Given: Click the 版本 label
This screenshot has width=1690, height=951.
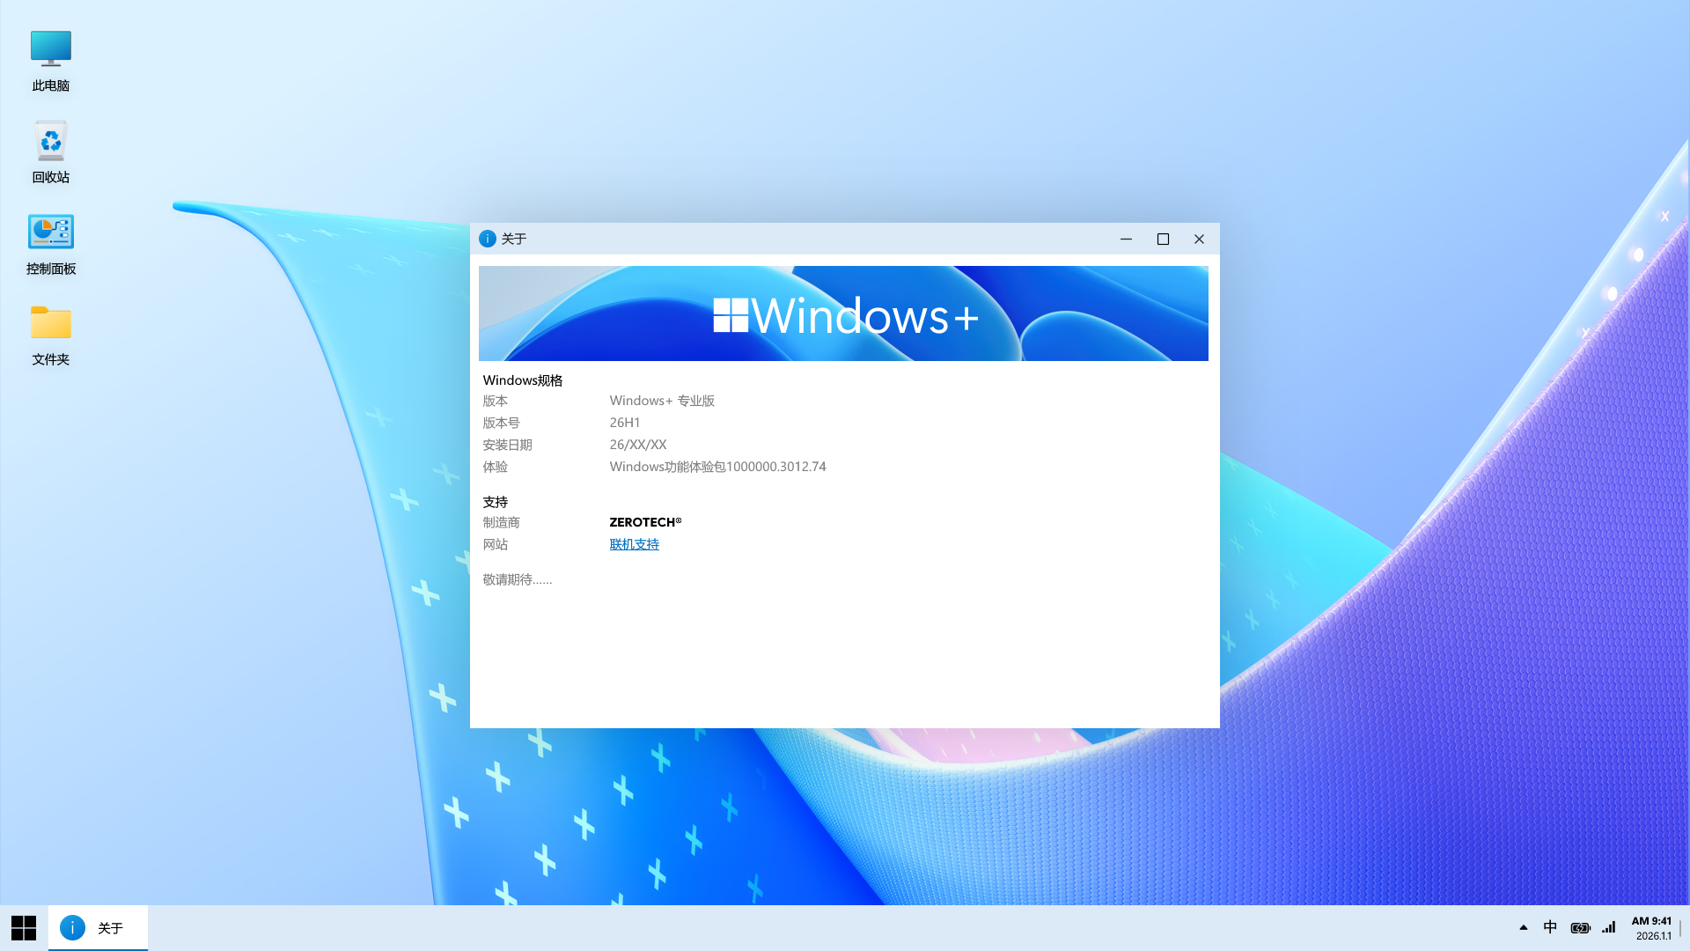Looking at the screenshot, I should point(495,401).
